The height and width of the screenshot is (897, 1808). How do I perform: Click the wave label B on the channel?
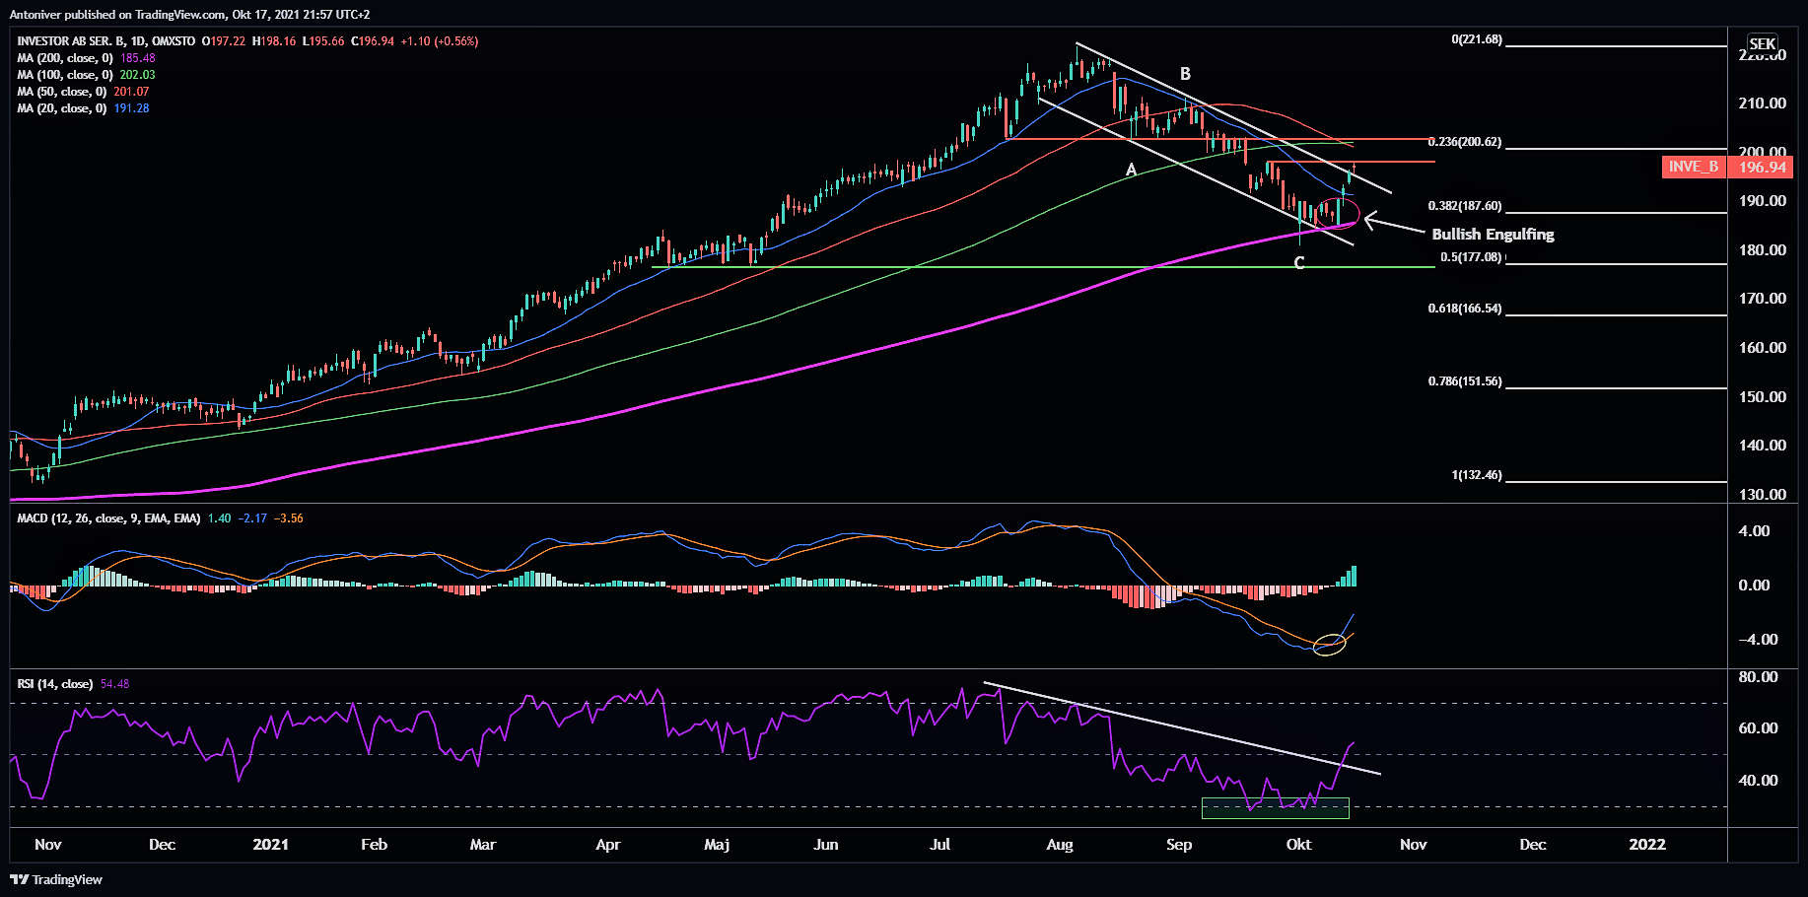1185,74
